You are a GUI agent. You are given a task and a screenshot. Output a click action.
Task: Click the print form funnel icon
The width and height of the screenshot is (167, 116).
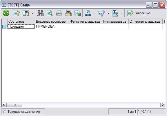coord(101,13)
